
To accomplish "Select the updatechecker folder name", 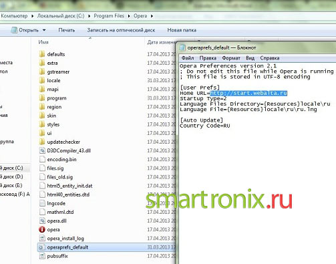I will click(63, 142).
